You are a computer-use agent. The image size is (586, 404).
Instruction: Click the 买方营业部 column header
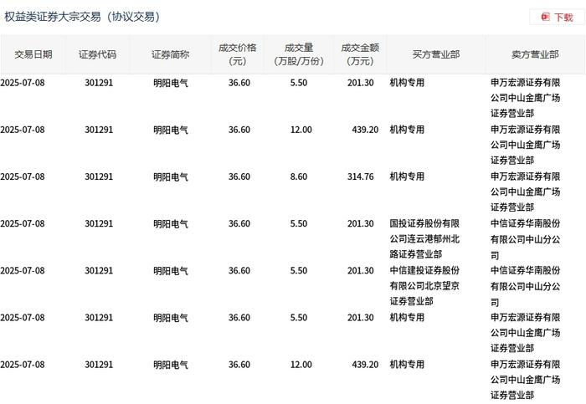(436, 54)
